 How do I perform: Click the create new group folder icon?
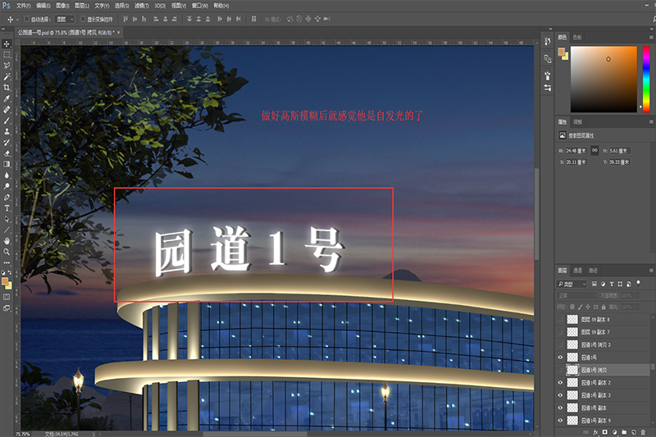click(x=624, y=430)
